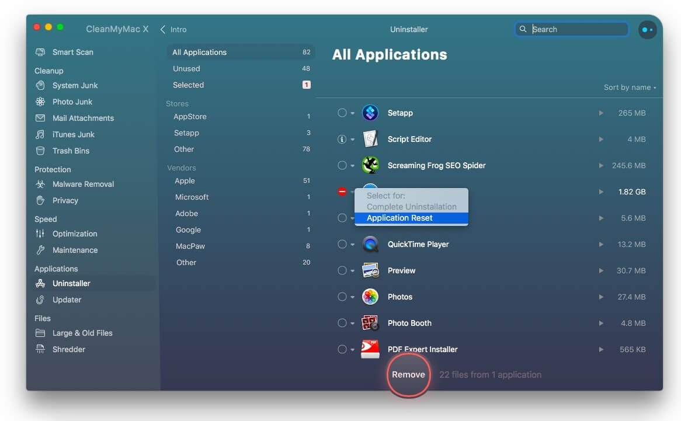Screen dimensions: 681x421
Task: Click the CleanMyMac assistant icon top right
Action: (x=647, y=29)
